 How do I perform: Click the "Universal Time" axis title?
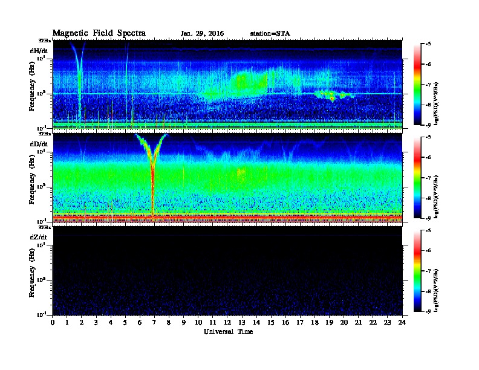click(228, 331)
